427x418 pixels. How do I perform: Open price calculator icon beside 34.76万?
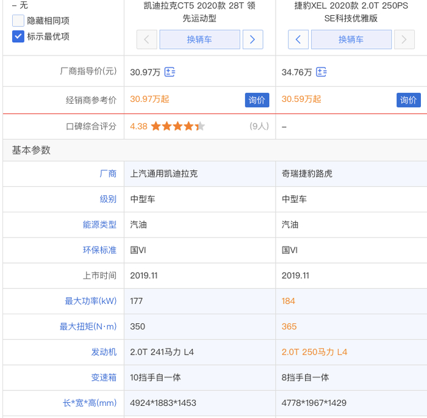coord(321,72)
